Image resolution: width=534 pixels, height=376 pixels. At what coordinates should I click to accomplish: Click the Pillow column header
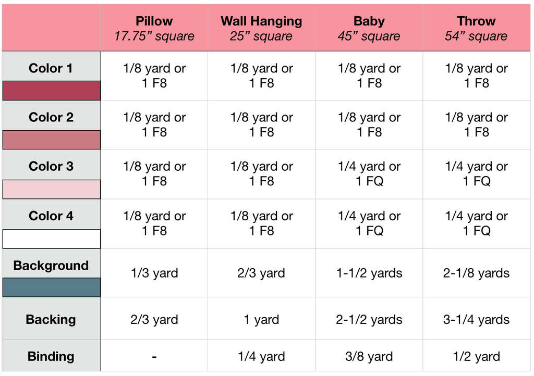154,29
